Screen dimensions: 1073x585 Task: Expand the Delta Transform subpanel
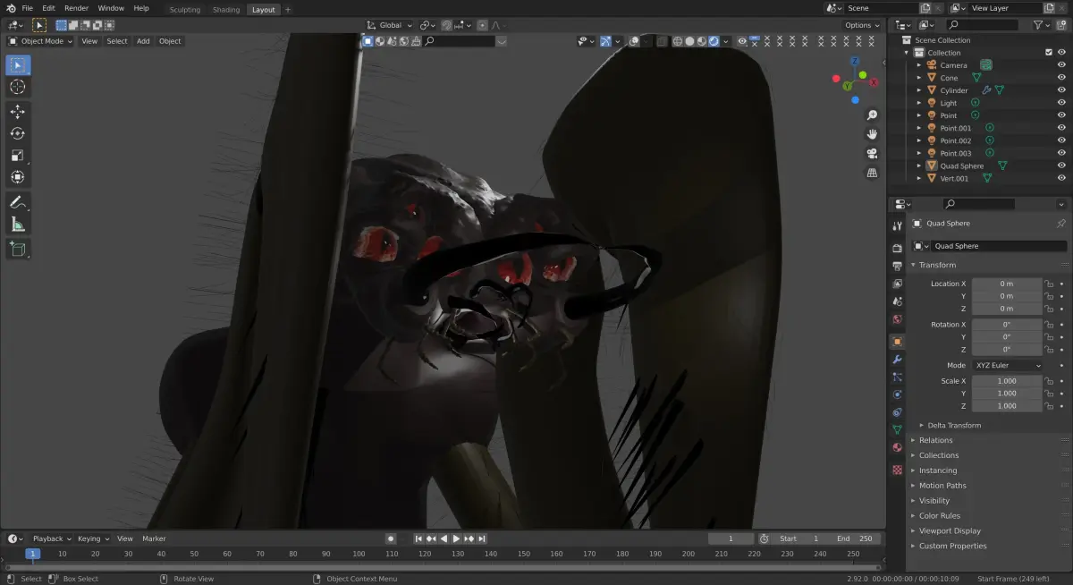click(x=953, y=426)
